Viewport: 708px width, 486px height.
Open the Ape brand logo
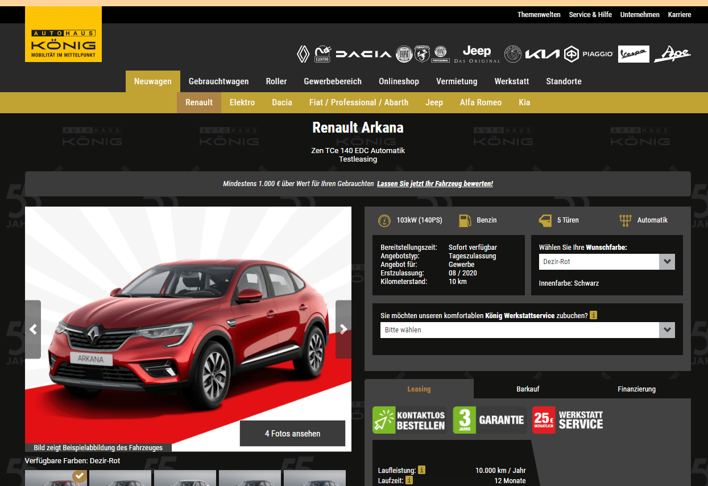pos(672,54)
